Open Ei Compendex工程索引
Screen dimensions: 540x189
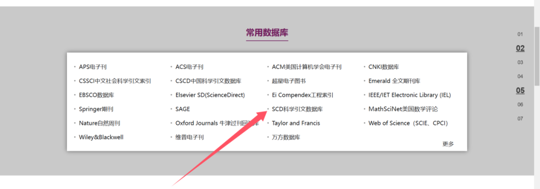click(302, 95)
